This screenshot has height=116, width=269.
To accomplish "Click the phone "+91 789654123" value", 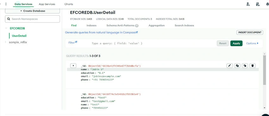I will click(103, 80).
